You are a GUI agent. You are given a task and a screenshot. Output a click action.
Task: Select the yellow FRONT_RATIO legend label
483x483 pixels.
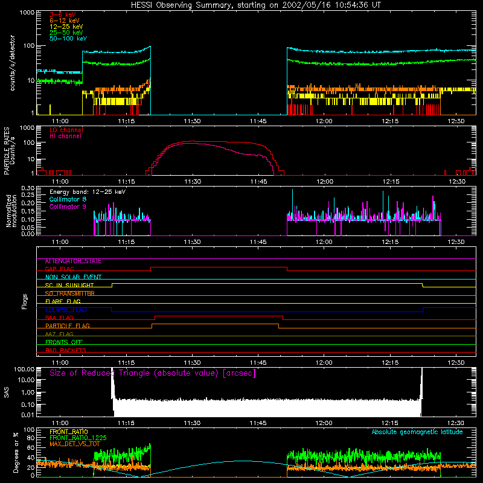69,432
